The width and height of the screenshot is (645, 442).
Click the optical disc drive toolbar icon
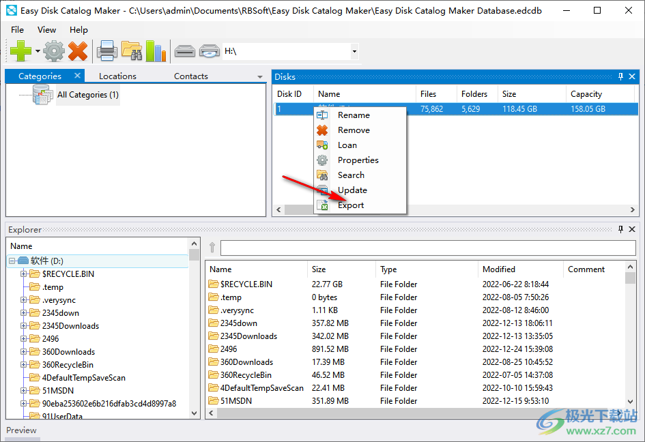210,51
